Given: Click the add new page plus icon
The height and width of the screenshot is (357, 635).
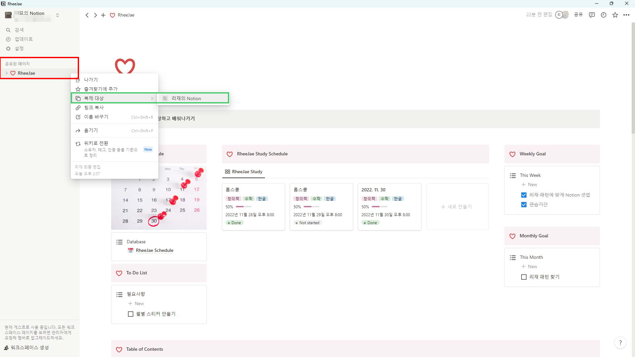Looking at the screenshot, I should click(103, 15).
